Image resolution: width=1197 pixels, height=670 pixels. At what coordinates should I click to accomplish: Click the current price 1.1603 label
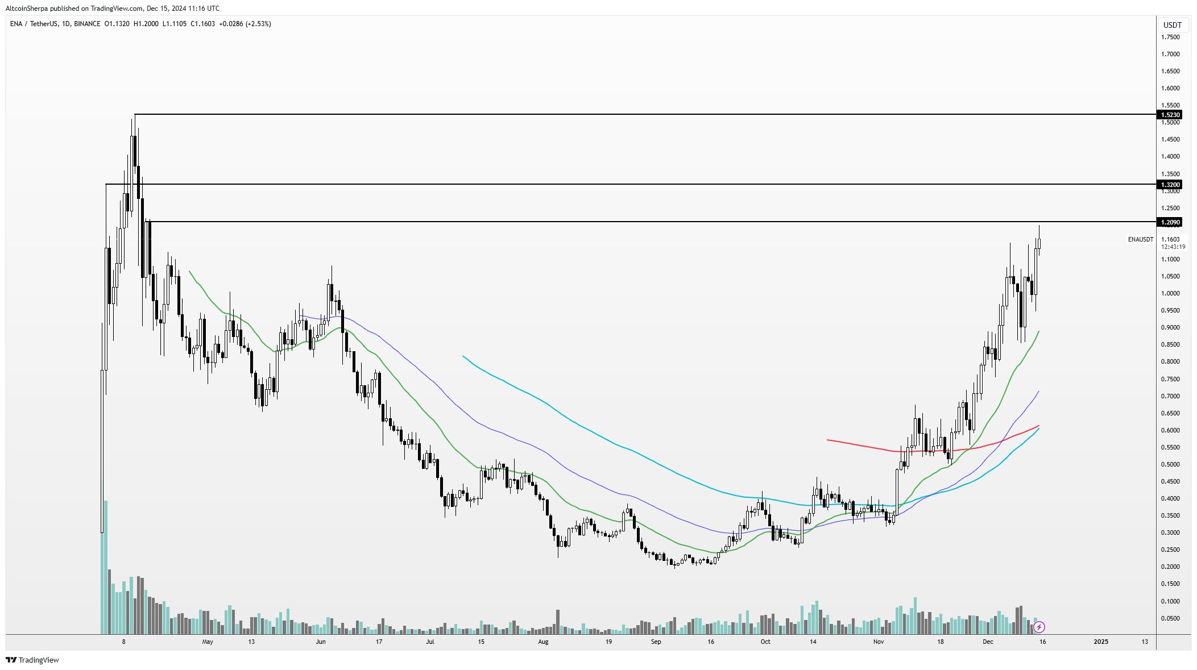point(1170,239)
